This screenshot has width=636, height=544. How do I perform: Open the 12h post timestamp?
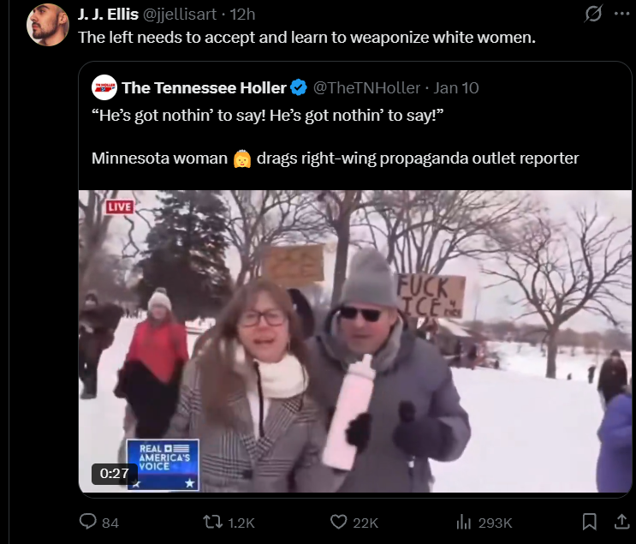coord(242,15)
